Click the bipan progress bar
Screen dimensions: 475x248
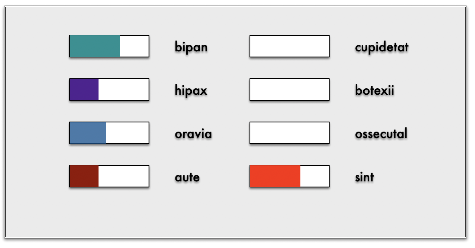(x=109, y=46)
